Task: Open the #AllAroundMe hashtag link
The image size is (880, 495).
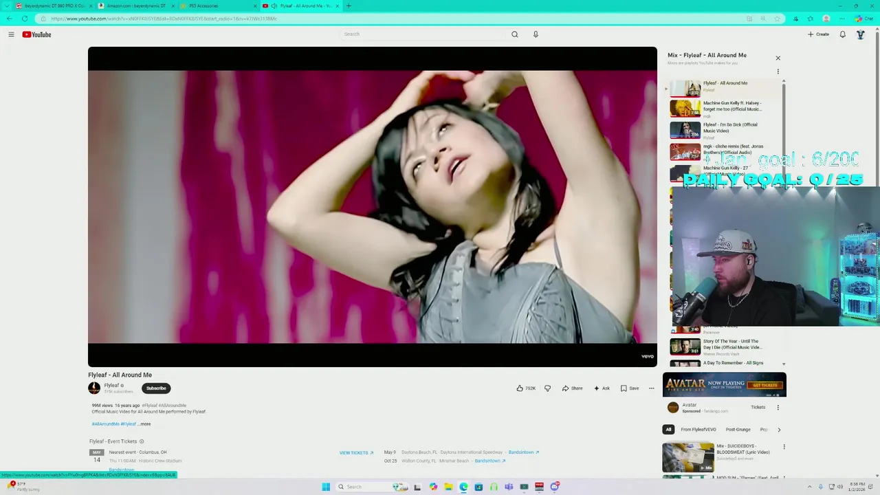Action: pos(105,424)
